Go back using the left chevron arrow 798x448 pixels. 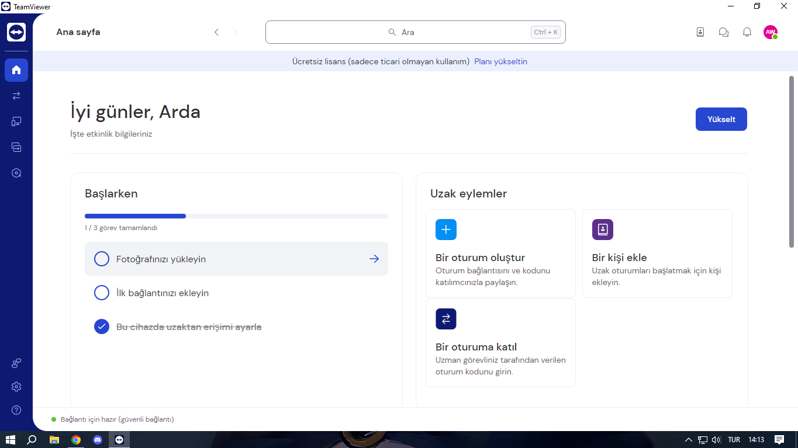[x=216, y=32]
